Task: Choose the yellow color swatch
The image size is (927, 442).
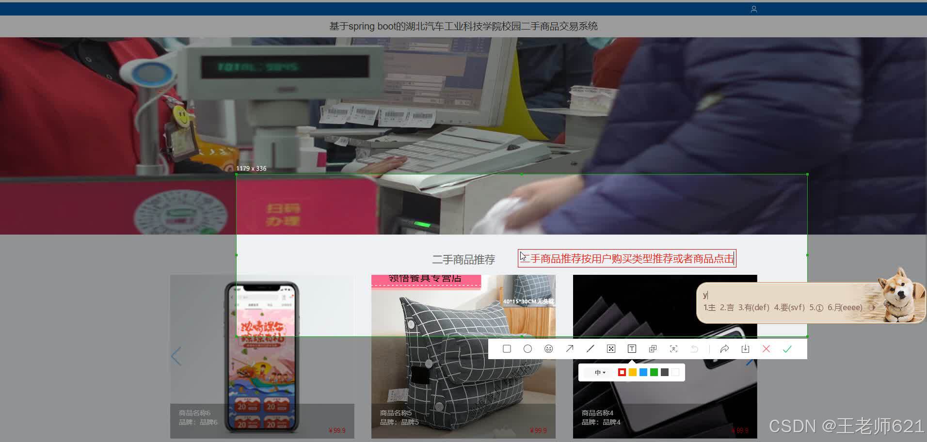Action: (x=633, y=372)
